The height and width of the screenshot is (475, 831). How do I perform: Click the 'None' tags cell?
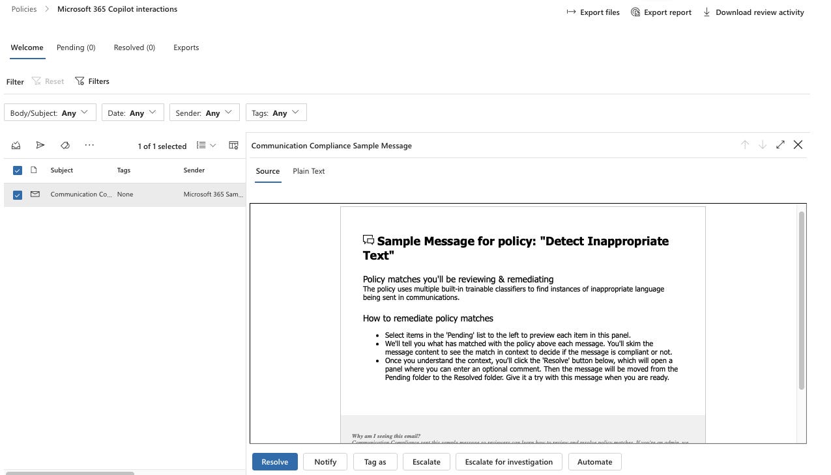click(125, 195)
